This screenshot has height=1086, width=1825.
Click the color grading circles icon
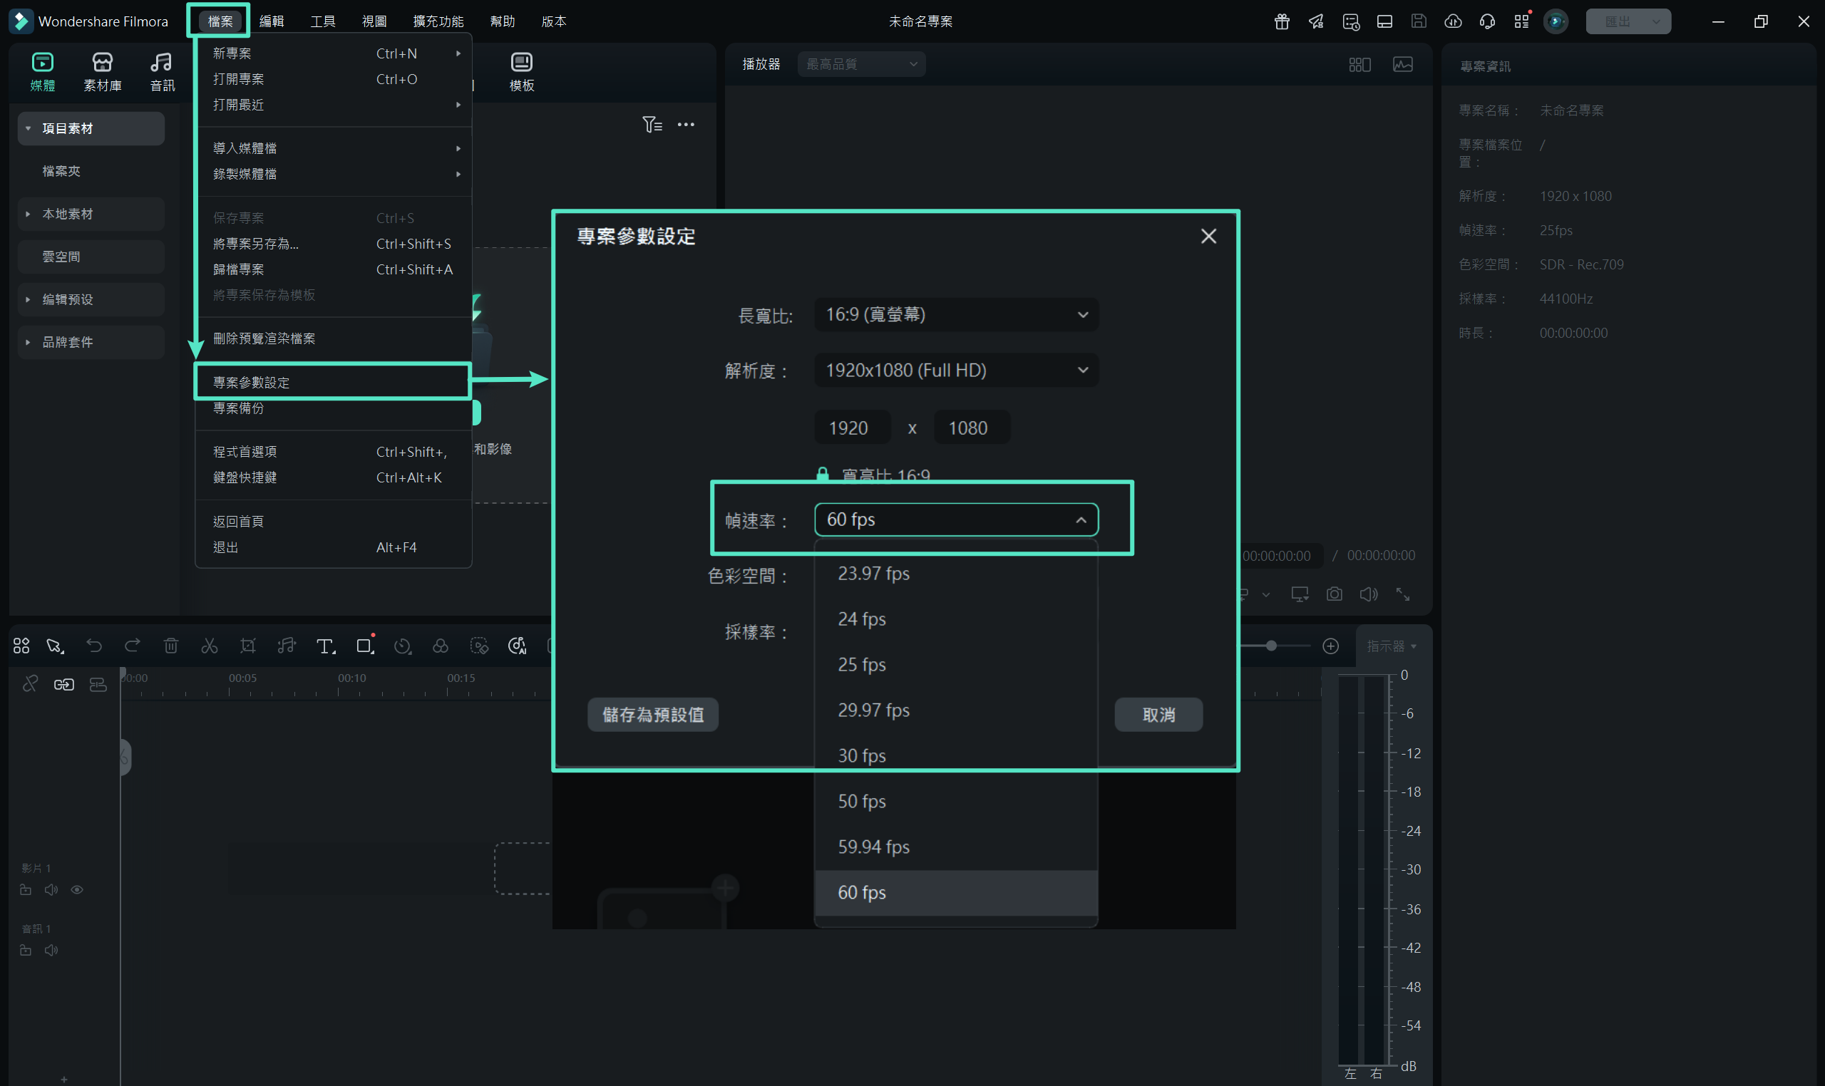click(x=440, y=646)
